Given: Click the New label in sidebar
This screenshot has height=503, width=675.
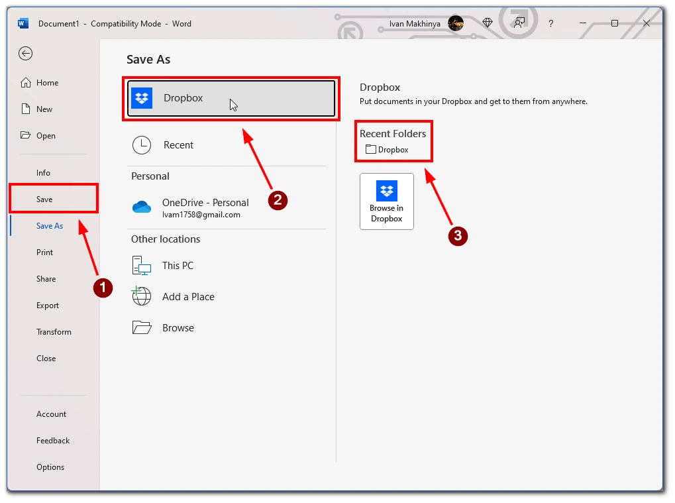Looking at the screenshot, I should pyautogui.click(x=44, y=109).
